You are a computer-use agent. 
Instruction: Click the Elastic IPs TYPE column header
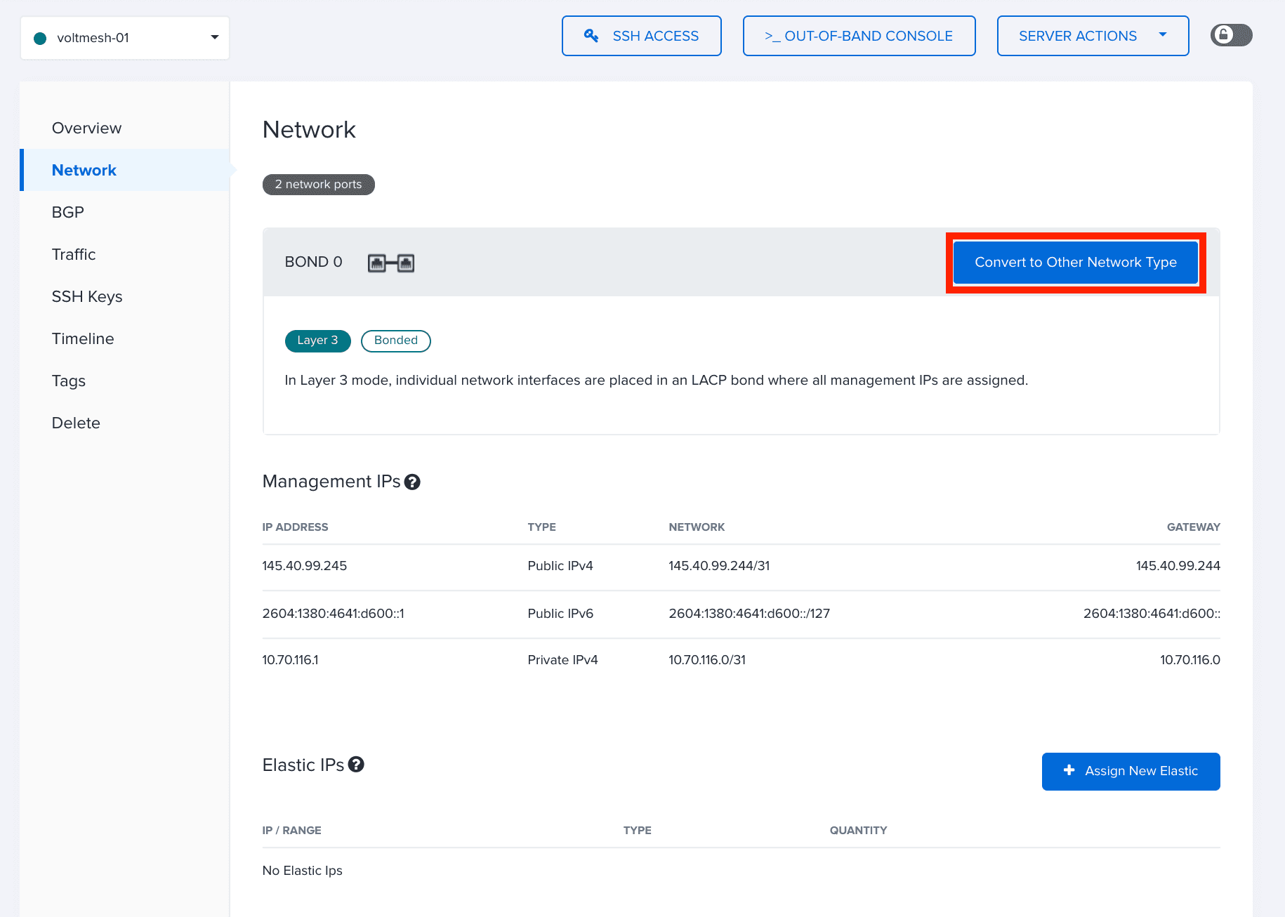coord(637,831)
